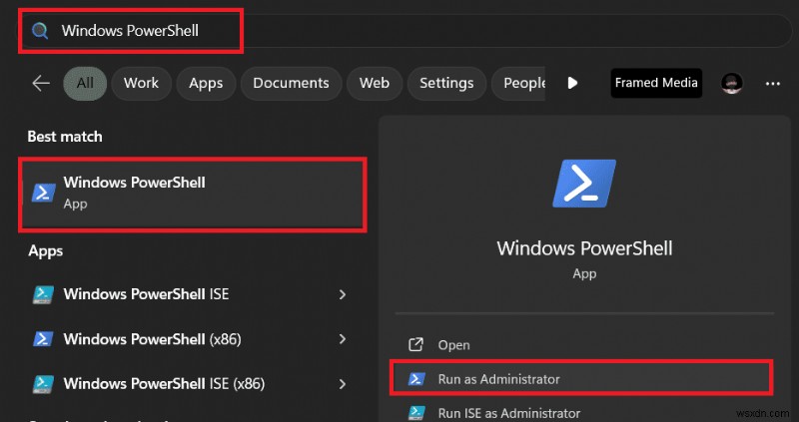Open the user profile avatar
The image size is (799, 422).
pyautogui.click(x=732, y=83)
